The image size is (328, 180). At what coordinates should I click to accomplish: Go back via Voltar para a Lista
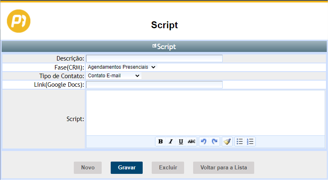[224, 168]
